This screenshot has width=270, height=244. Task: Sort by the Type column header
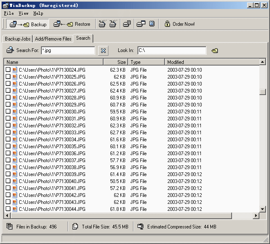pos(146,62)
